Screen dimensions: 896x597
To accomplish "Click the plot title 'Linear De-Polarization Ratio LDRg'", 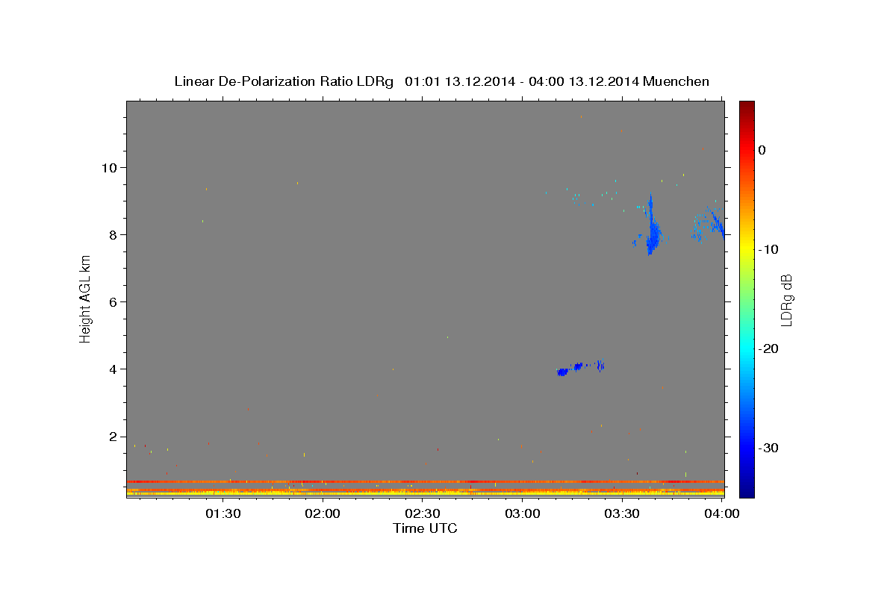I will coord(283,81).
